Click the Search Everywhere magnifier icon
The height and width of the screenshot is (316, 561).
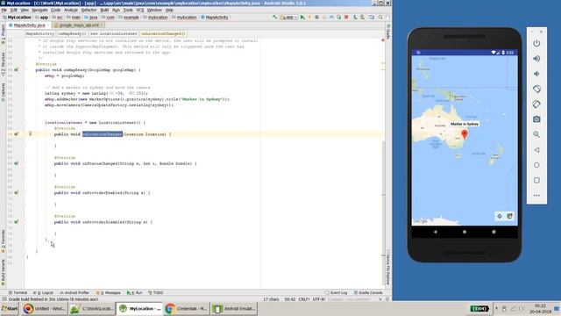pyautogui.click(x=380, y=18)
